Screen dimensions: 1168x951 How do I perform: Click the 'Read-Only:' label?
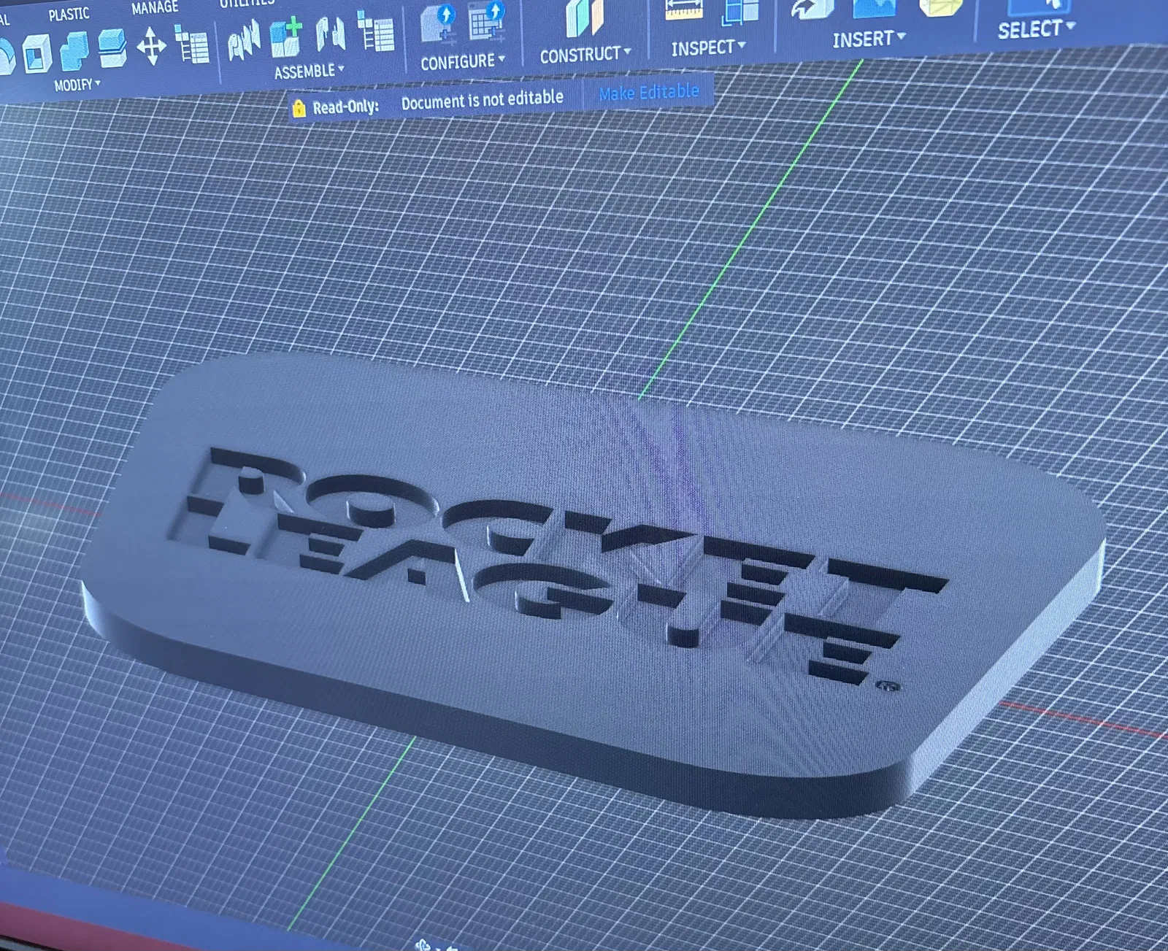click(346, 107)
